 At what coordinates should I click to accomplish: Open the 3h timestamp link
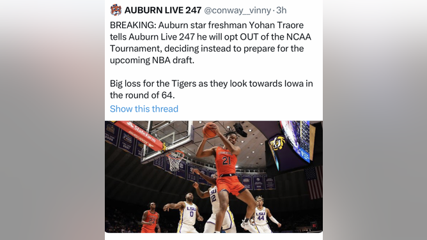[x=281, y=10]
